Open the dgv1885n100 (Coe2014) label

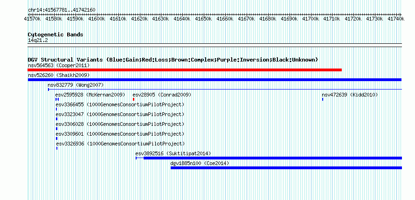200,163
